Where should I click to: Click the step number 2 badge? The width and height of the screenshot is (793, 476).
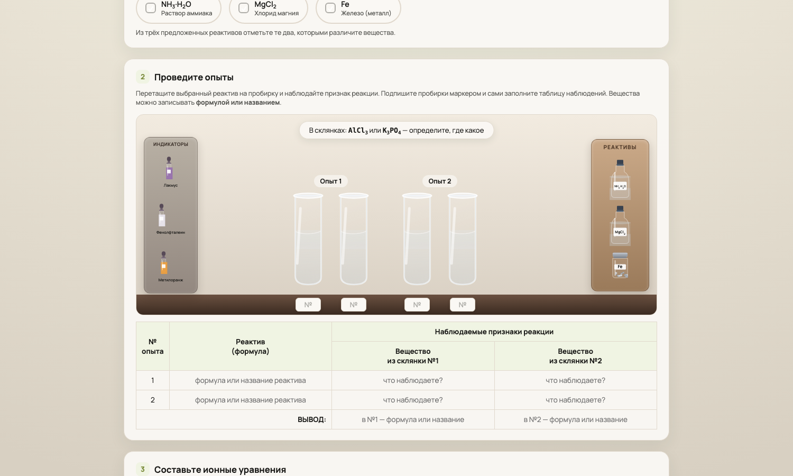143,77
